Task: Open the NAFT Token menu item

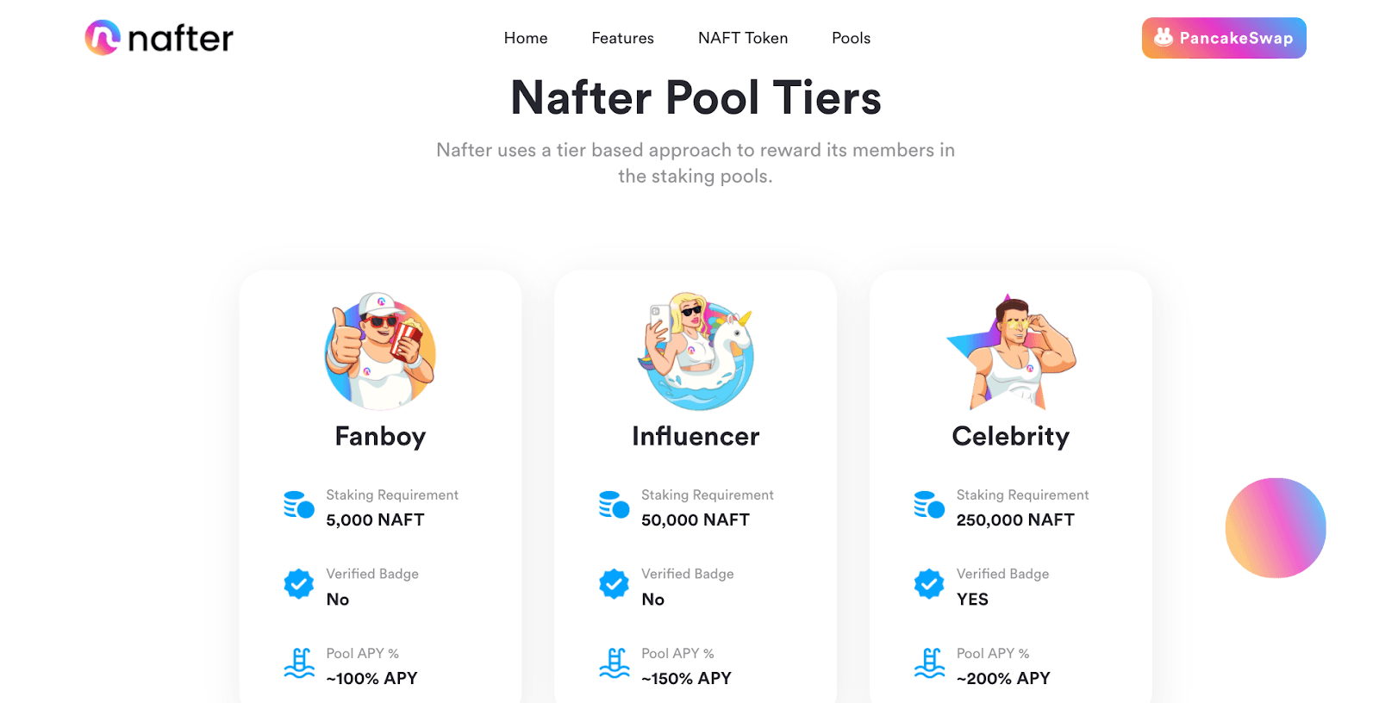Action: (x=743, y=38)
